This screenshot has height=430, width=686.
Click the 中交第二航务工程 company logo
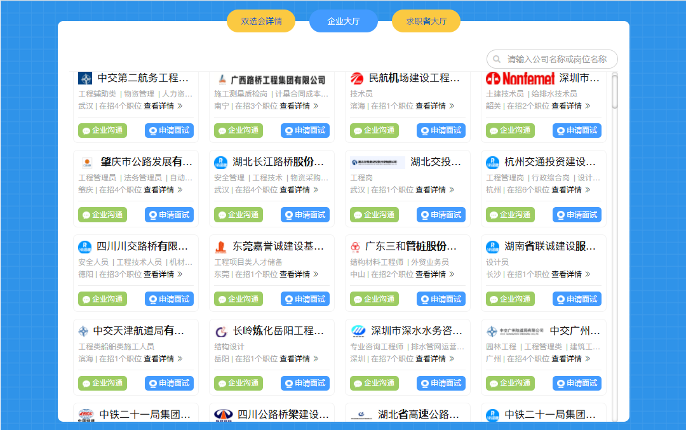(85, 78)
